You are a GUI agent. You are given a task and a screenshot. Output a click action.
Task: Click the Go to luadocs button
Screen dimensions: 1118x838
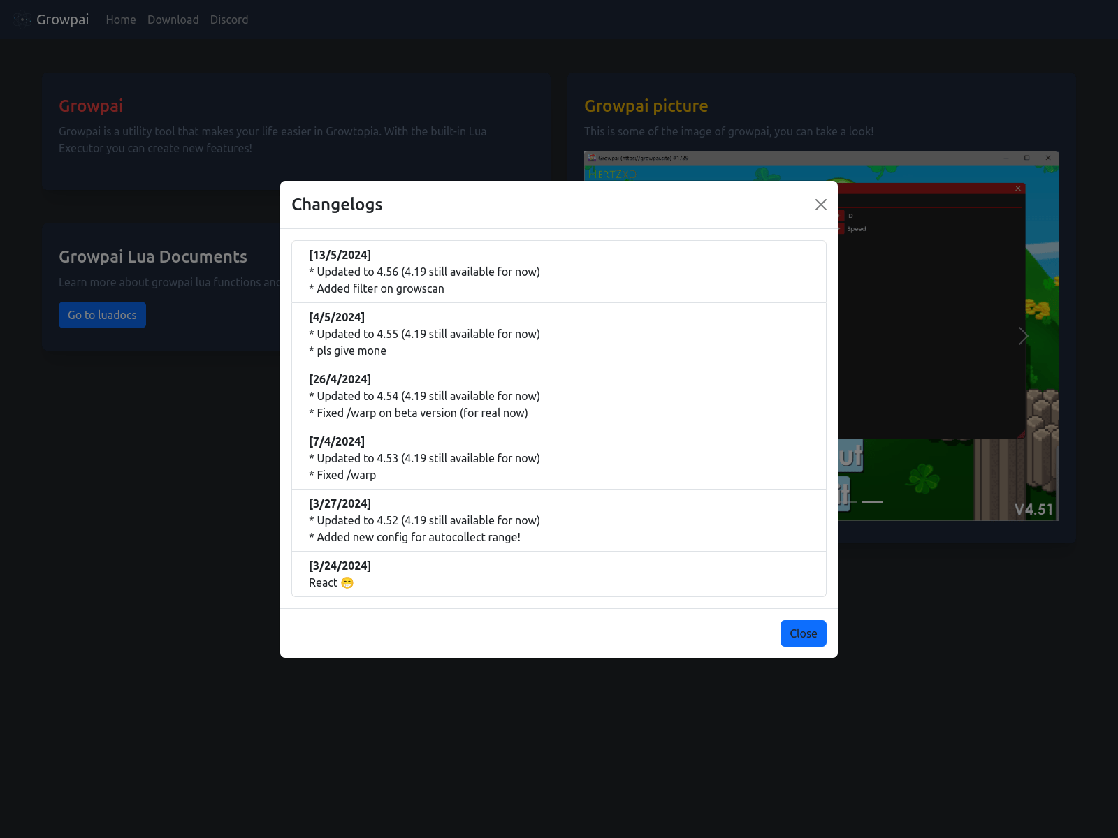point(102,315)
